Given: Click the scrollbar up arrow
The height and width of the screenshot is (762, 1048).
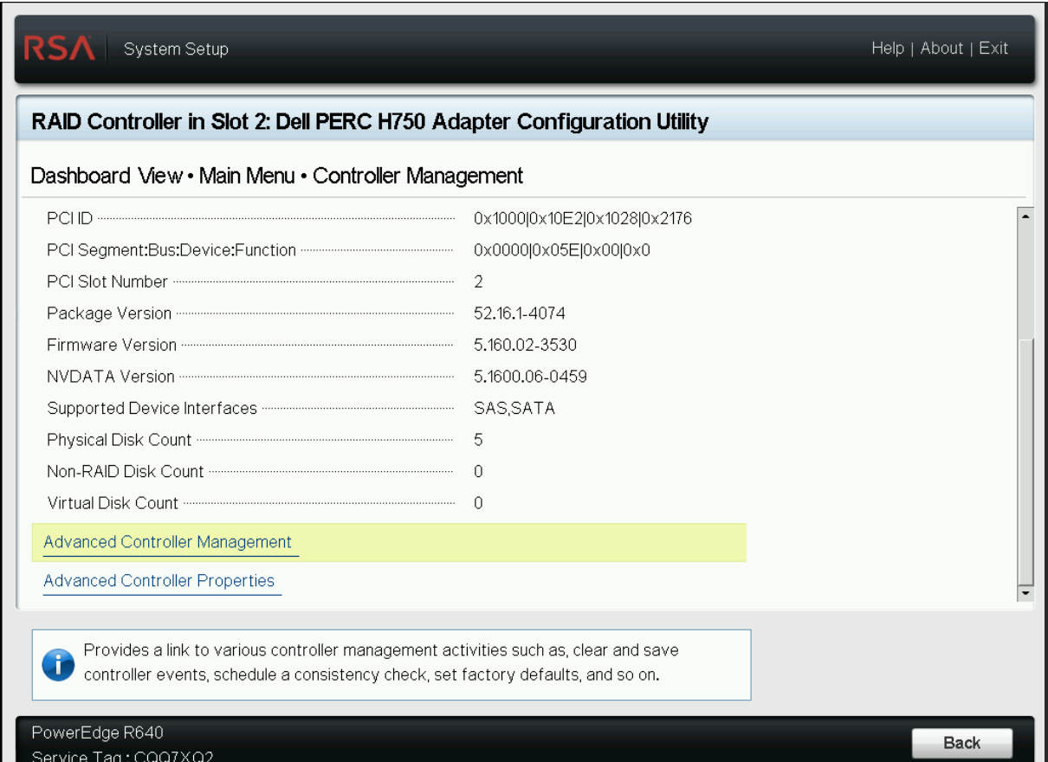Looking at the screenshot, I should pyautogui.click(x=1025, y=216).
